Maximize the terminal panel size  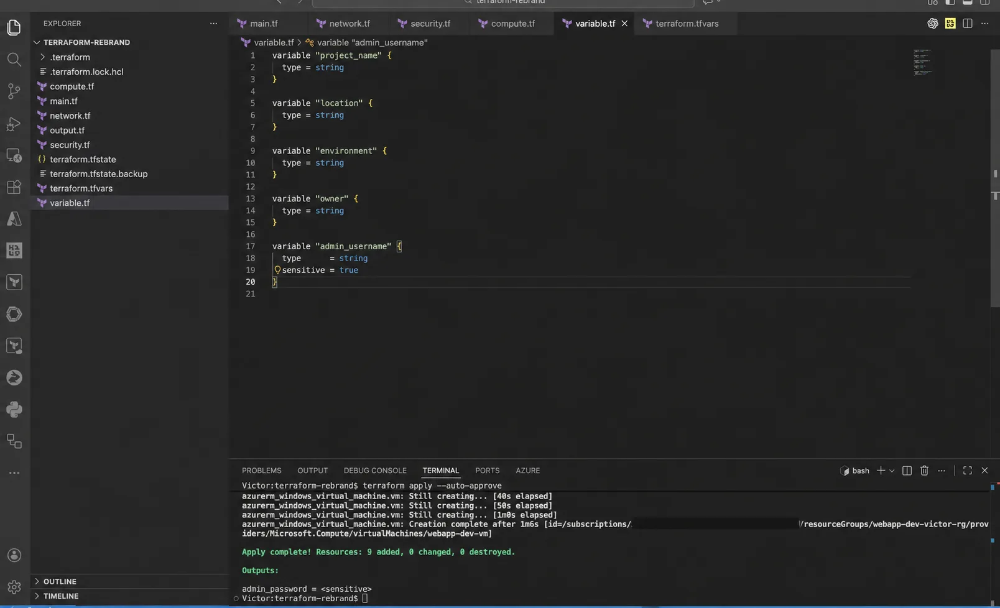[x=967, y=471]
